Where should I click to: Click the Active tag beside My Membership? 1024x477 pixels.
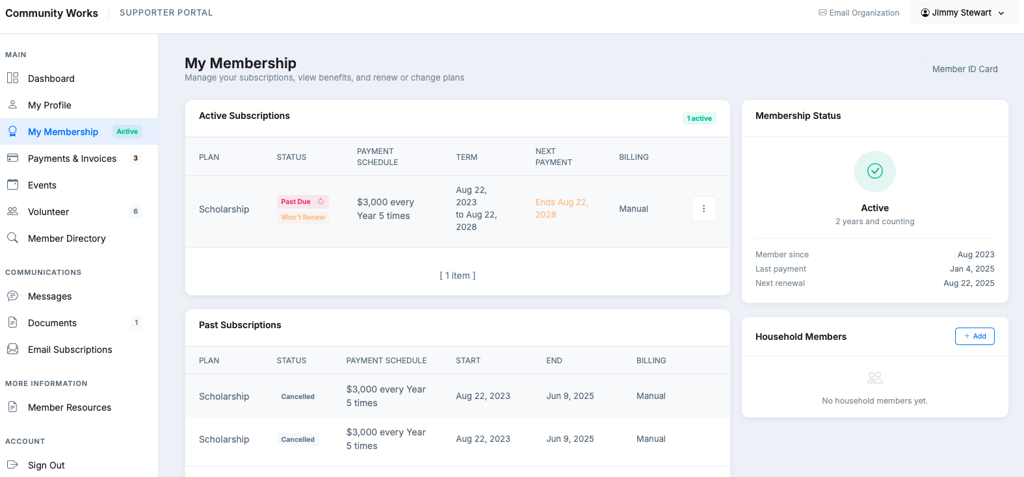127,131
